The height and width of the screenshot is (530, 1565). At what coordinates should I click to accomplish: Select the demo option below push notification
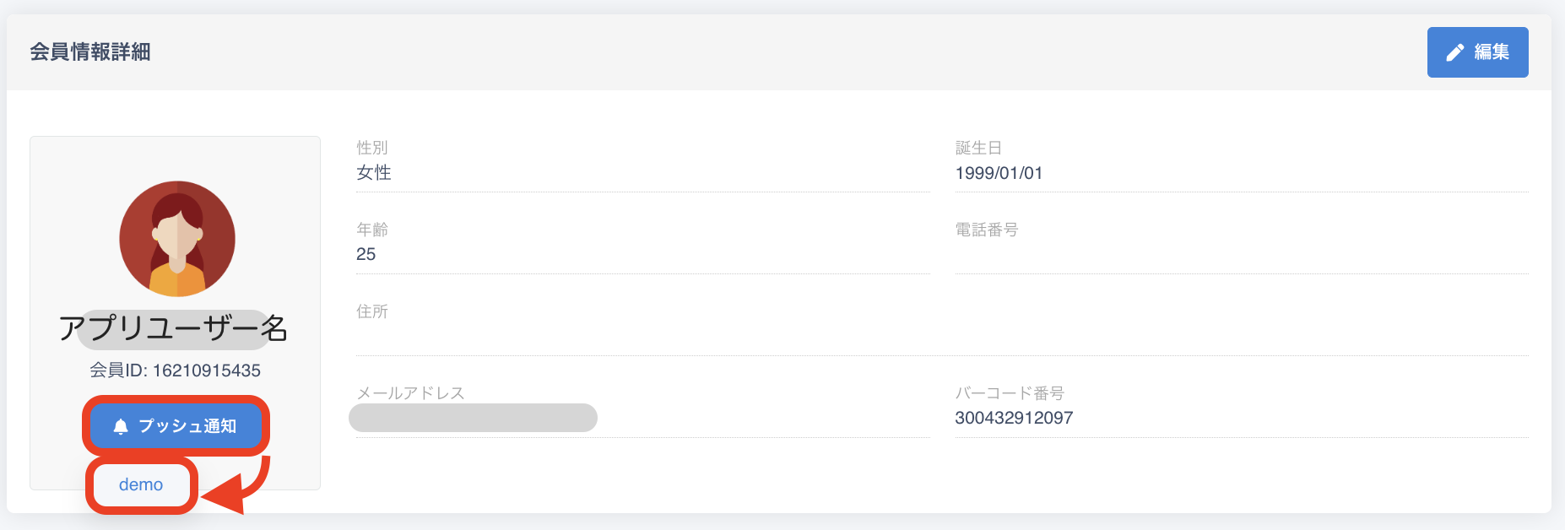tap(141, 484)
